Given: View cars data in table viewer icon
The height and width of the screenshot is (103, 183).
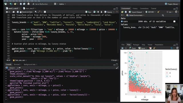Looking at the screenshot, I should click(x=174, y=21).
